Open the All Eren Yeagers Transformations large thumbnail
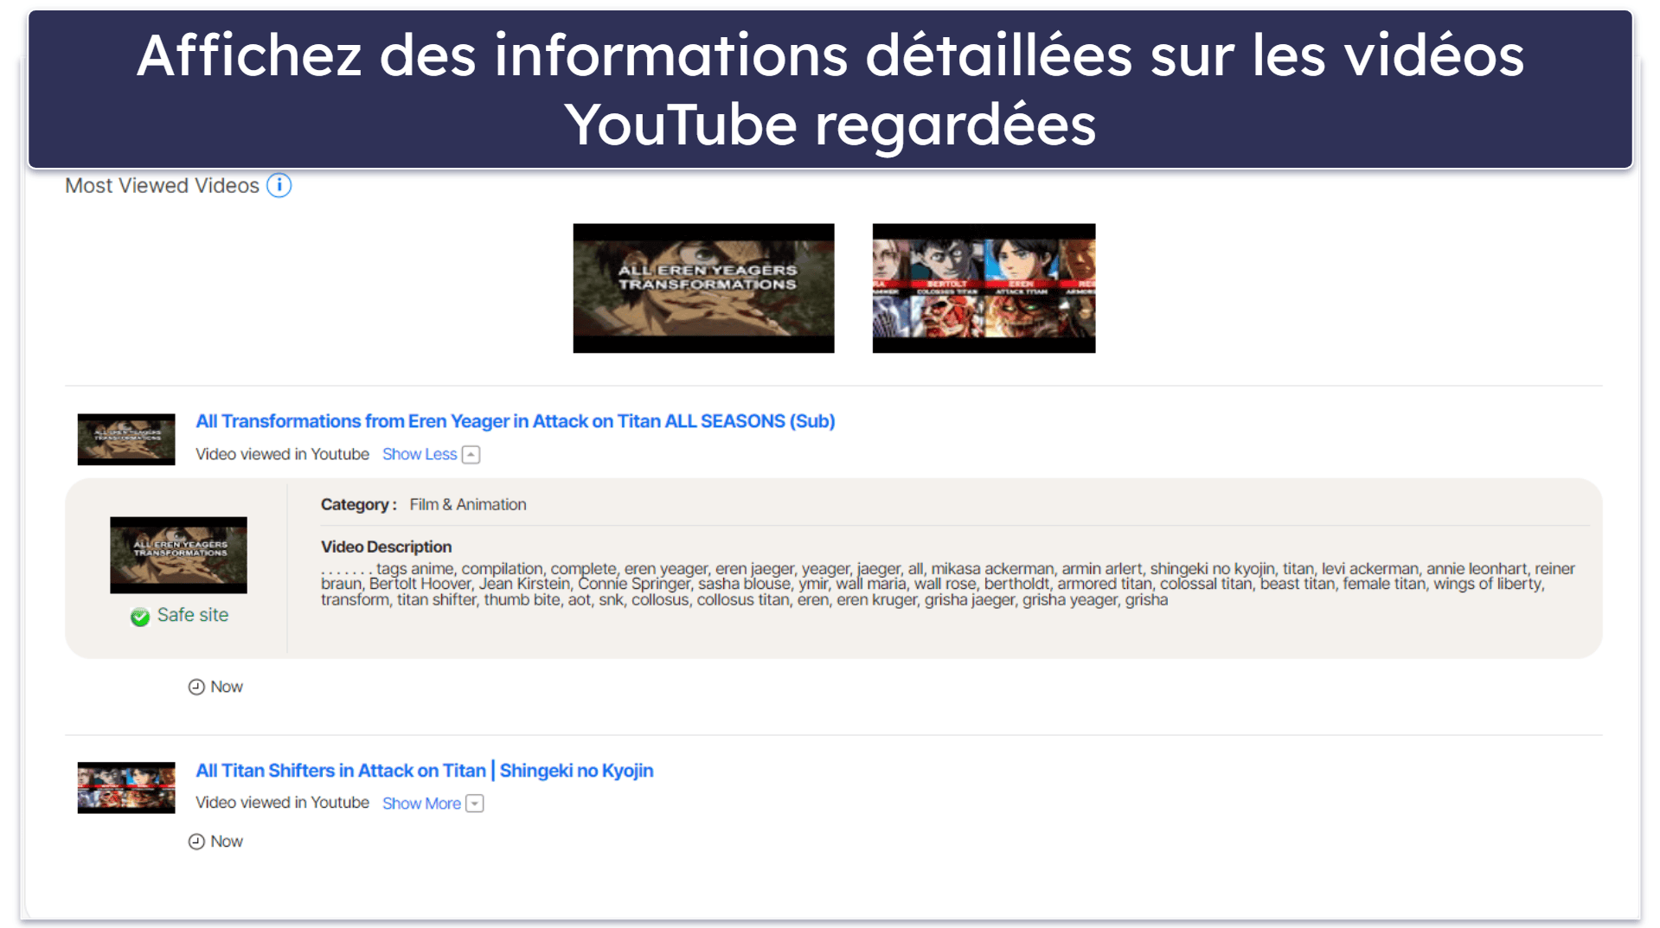 [703, 288]
